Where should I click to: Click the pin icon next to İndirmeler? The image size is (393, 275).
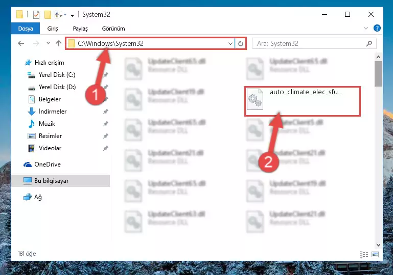tap(105, 112)
